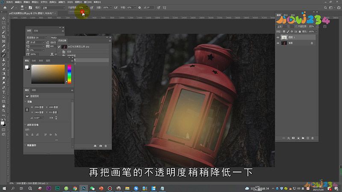Viewport: 342px width, 192px height.
Task: Click the foreground color swatch in toolbox
Action: pyautogui.click(x=3, y=123)
